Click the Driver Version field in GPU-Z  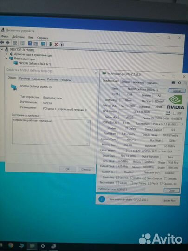(x=149, y=151)
